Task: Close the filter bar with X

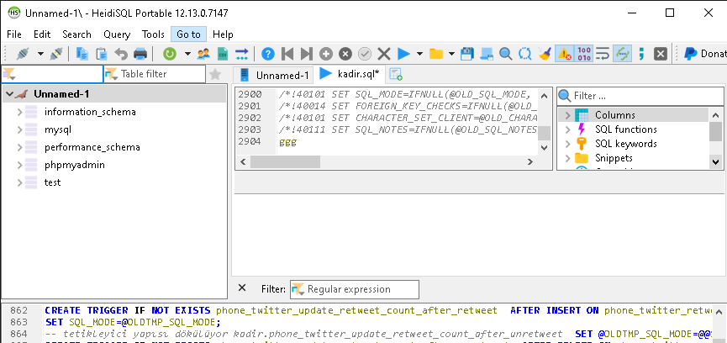Action: [x=241, y=288]
